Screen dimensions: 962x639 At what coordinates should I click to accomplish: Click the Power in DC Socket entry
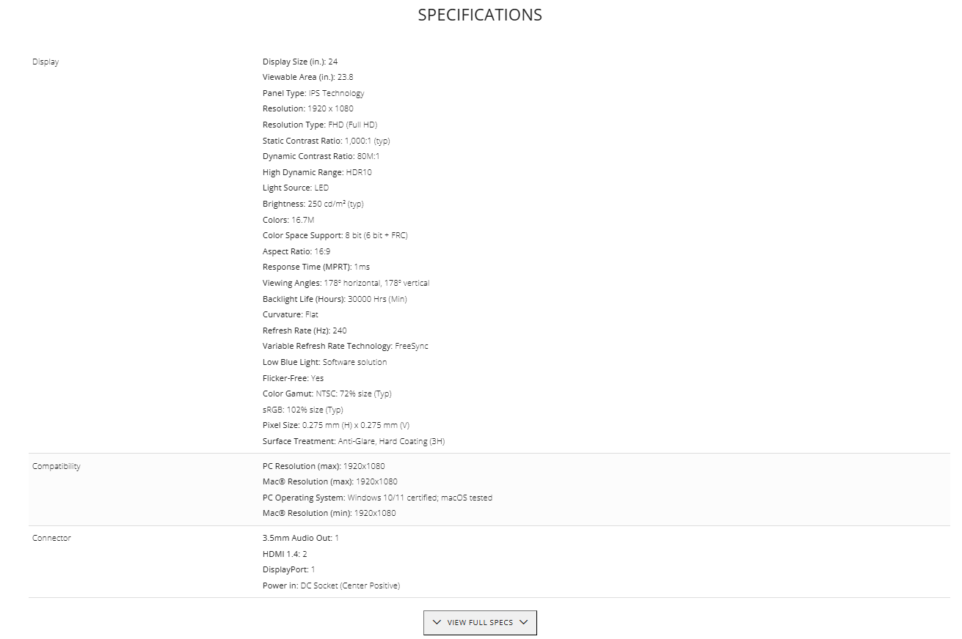pos(331,586)
